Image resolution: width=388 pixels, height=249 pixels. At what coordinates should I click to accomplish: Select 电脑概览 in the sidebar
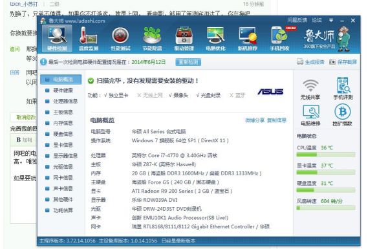[61, 80]
